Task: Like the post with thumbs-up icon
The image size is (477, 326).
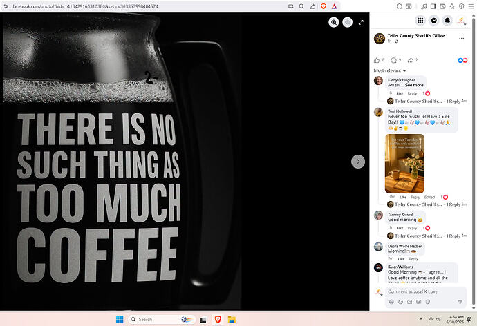Action: tap(377, 60)
